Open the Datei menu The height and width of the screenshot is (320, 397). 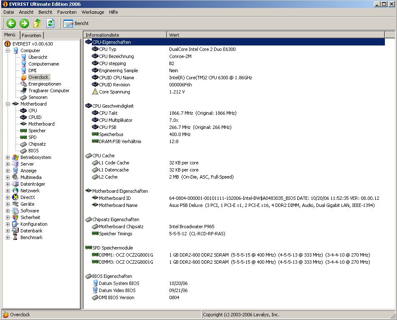[x=9, y=12]
